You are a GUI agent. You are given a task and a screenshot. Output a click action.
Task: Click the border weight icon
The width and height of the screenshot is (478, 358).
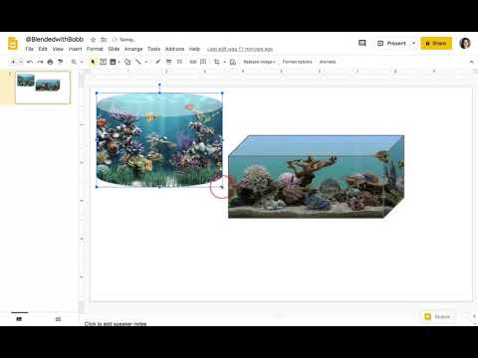click(x=168, y=62)
